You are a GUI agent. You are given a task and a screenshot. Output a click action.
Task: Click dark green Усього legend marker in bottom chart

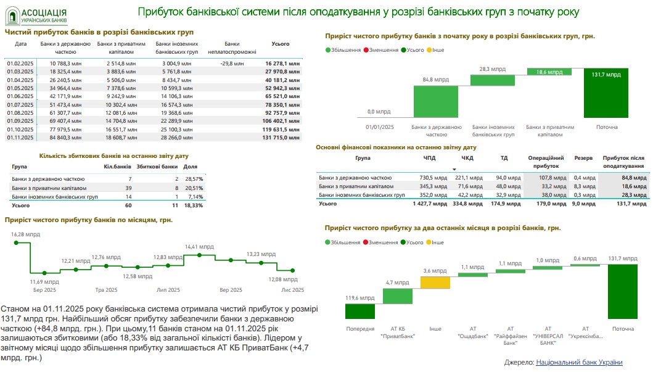click(403, 242)
